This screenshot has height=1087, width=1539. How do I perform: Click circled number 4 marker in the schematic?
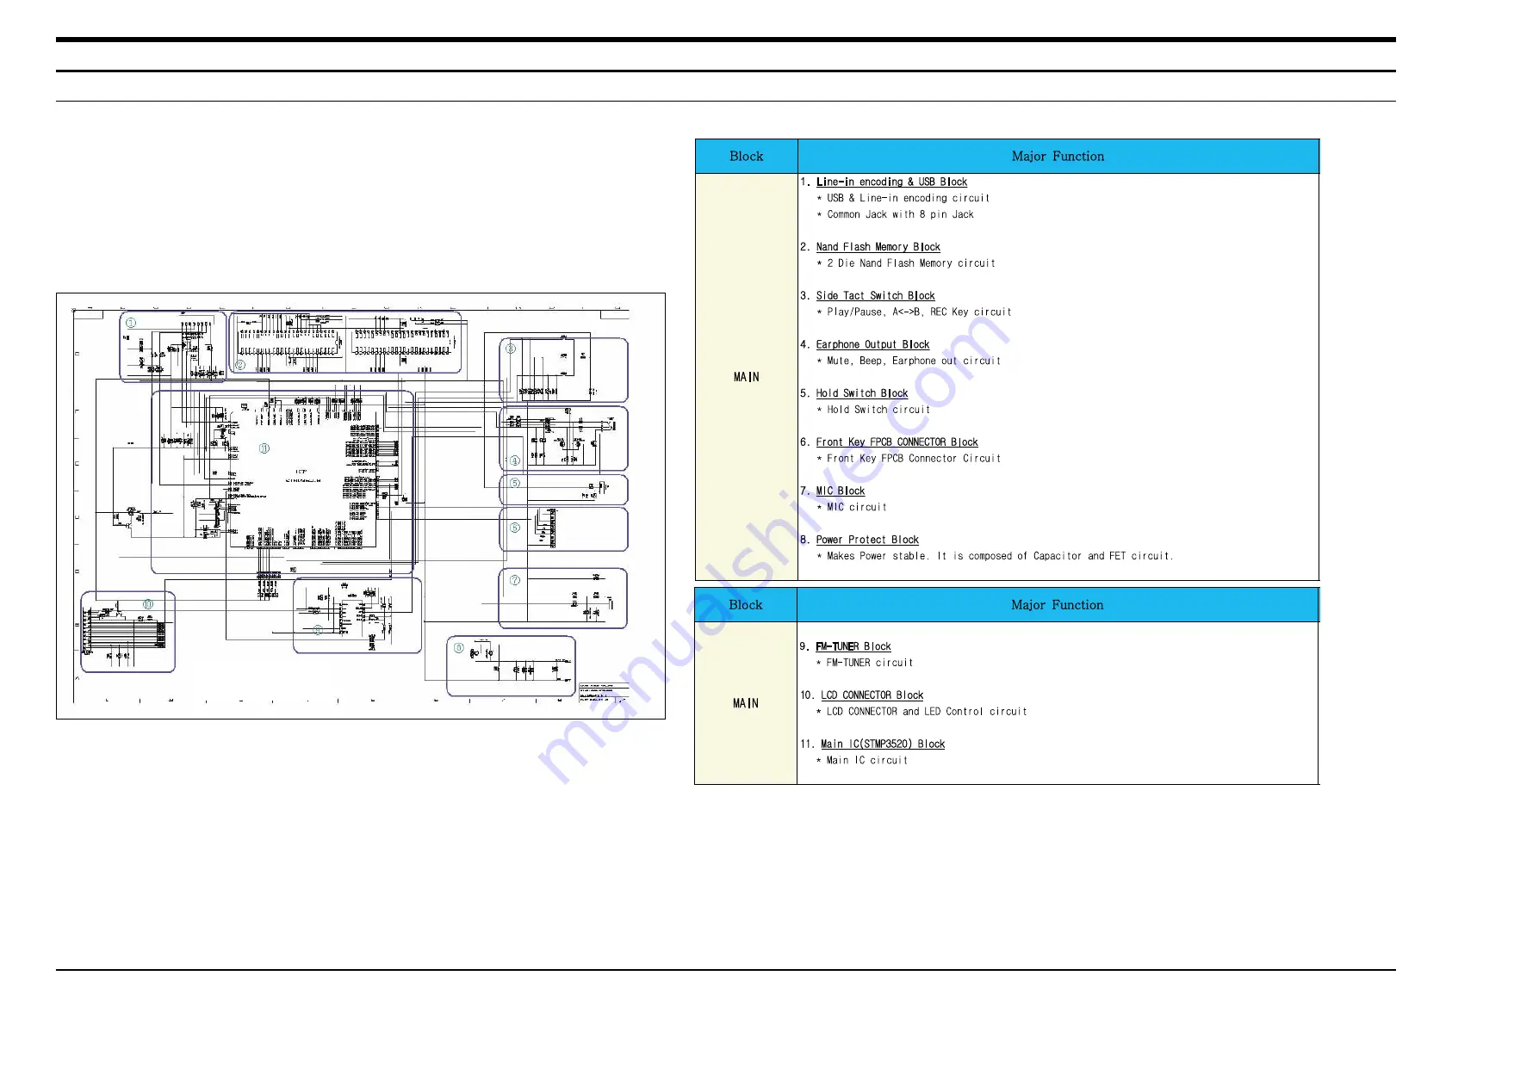point(515,461)
